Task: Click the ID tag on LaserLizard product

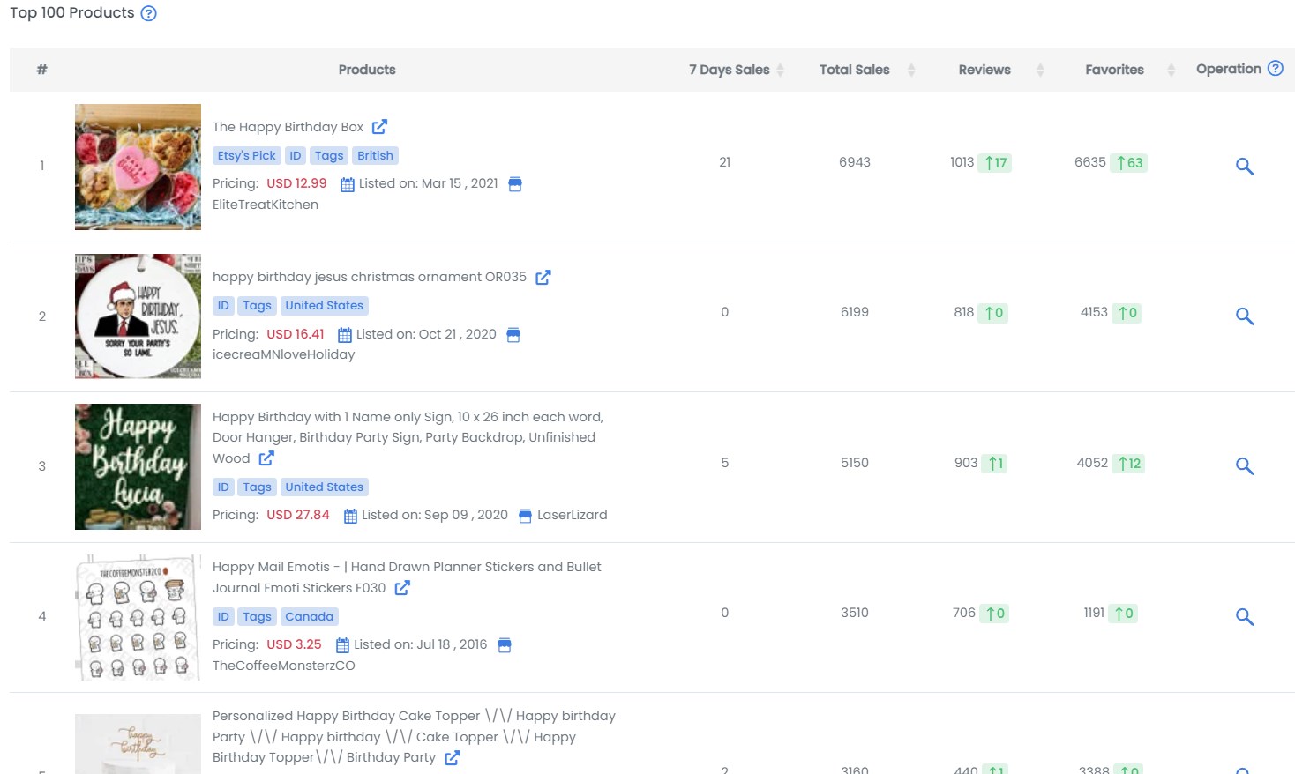Action: click(223, 487)
